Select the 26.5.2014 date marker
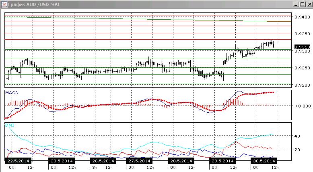The image size is (313, 172). pos(103,161)
